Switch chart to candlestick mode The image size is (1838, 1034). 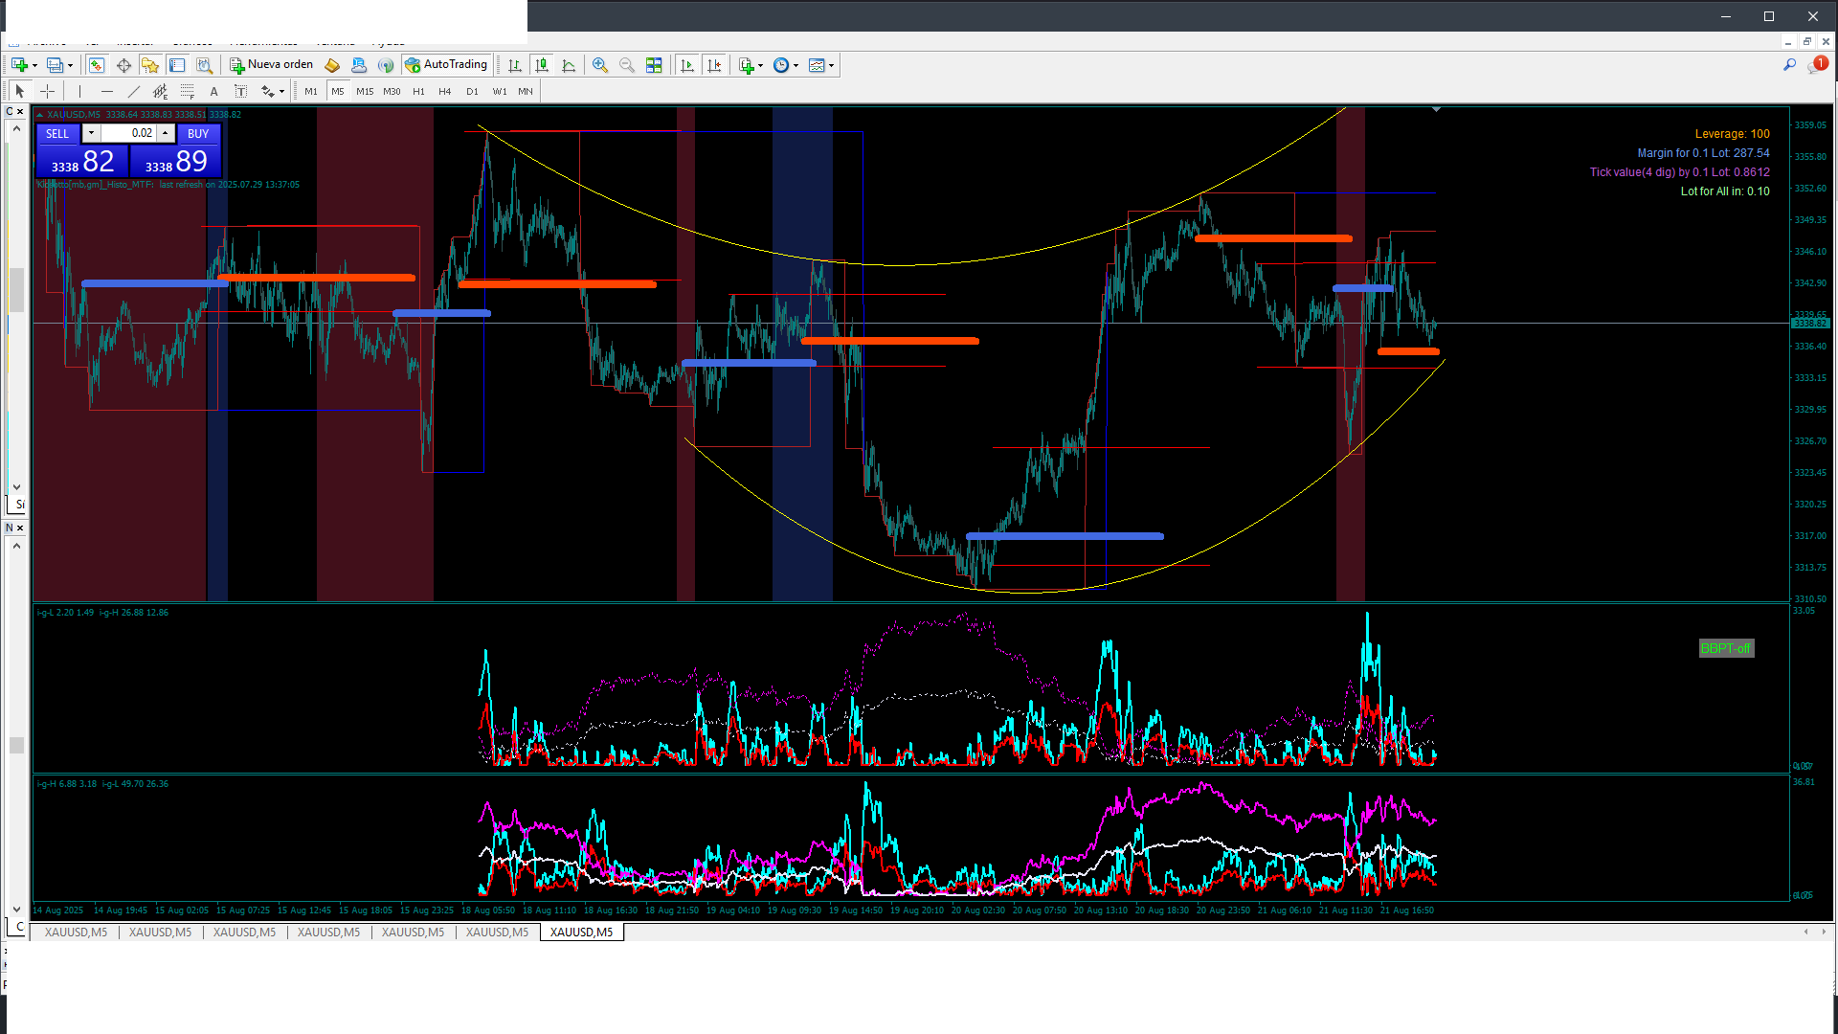pos(542,65)
